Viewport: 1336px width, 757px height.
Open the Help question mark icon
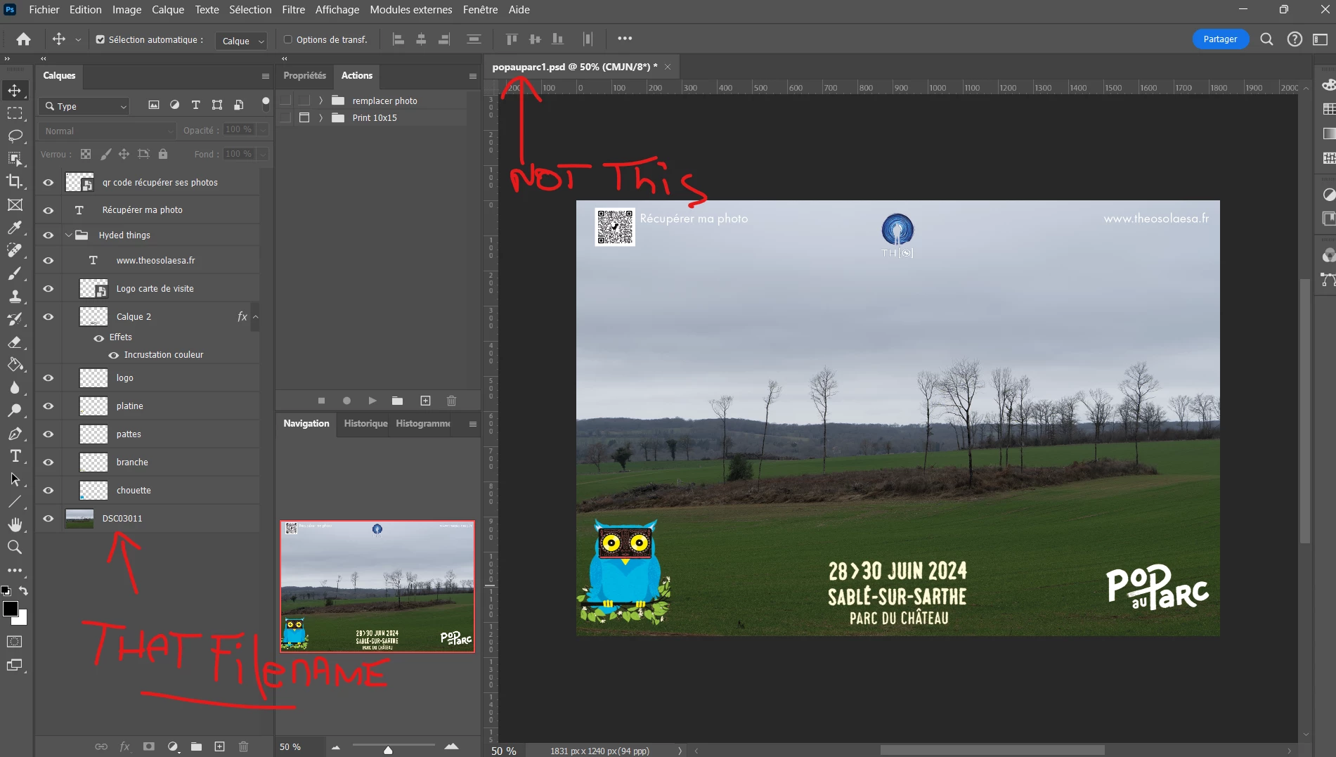1295,39
